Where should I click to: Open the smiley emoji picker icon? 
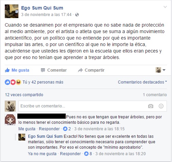[161, 106]
